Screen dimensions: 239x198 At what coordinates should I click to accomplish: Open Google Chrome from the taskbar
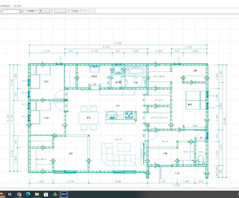[x=19, y=194]
